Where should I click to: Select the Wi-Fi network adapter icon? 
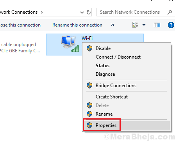[x=70, y=44]
